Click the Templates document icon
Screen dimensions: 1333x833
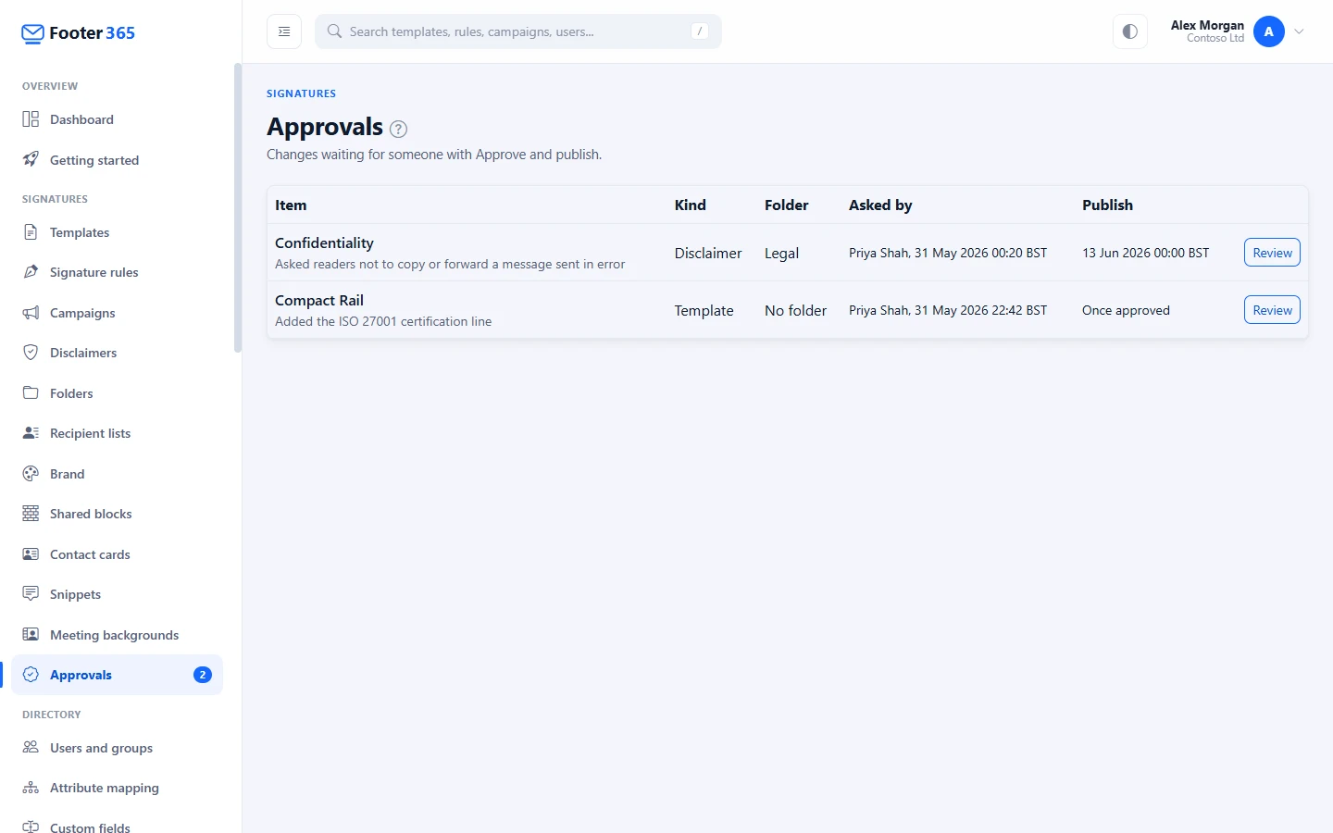(31, 232)
